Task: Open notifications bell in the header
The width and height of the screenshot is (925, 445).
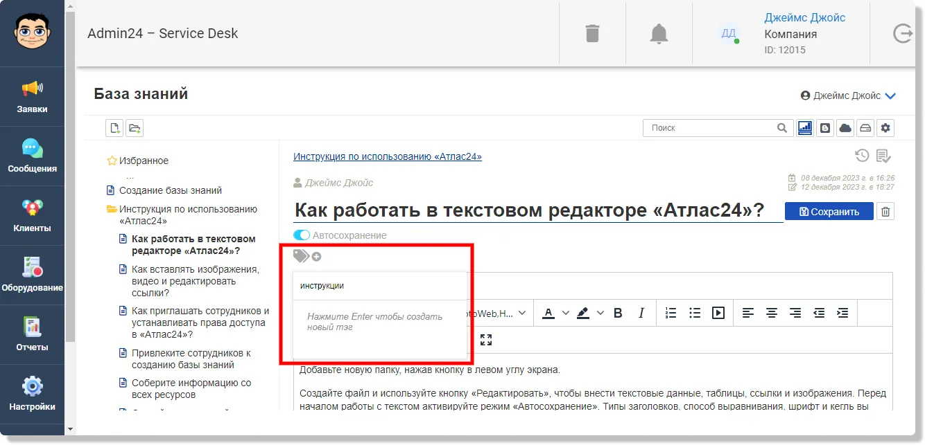Action: [659, 33]
